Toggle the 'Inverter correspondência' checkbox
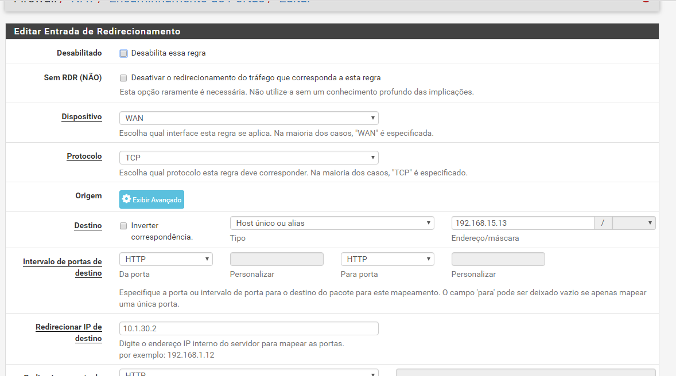The image size is (676, 376). point(123,226)
